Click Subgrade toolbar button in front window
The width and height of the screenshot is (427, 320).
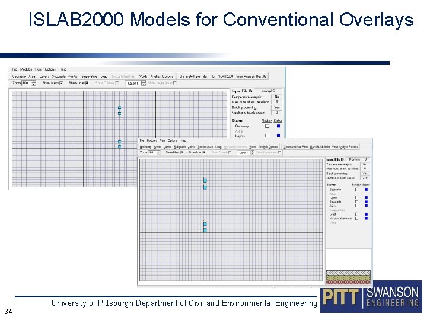coord(180,147)
